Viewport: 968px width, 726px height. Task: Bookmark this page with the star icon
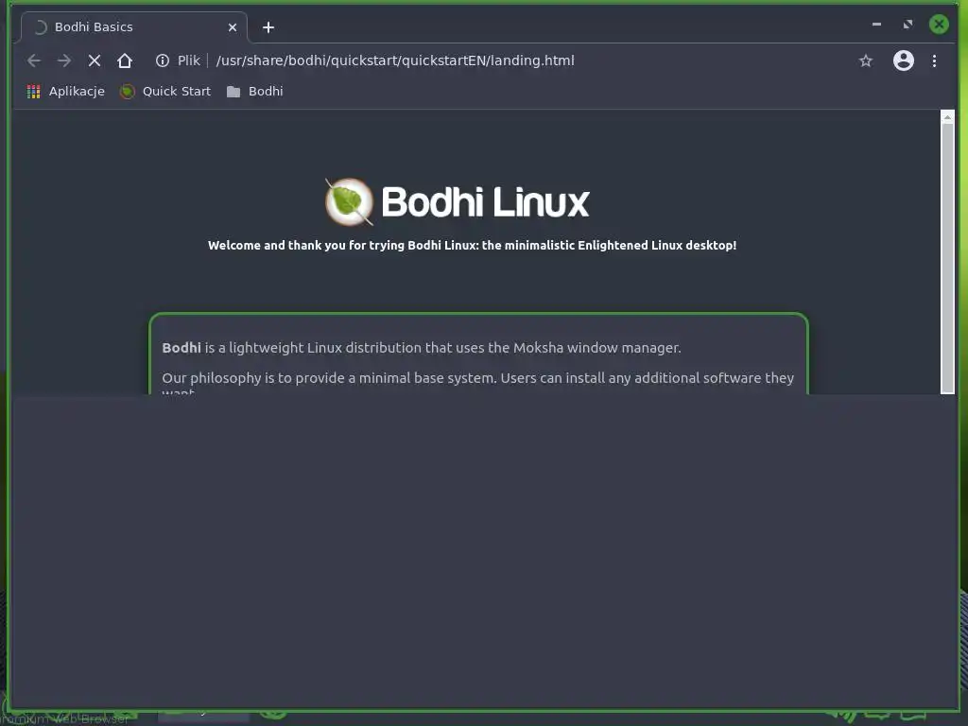866,60
